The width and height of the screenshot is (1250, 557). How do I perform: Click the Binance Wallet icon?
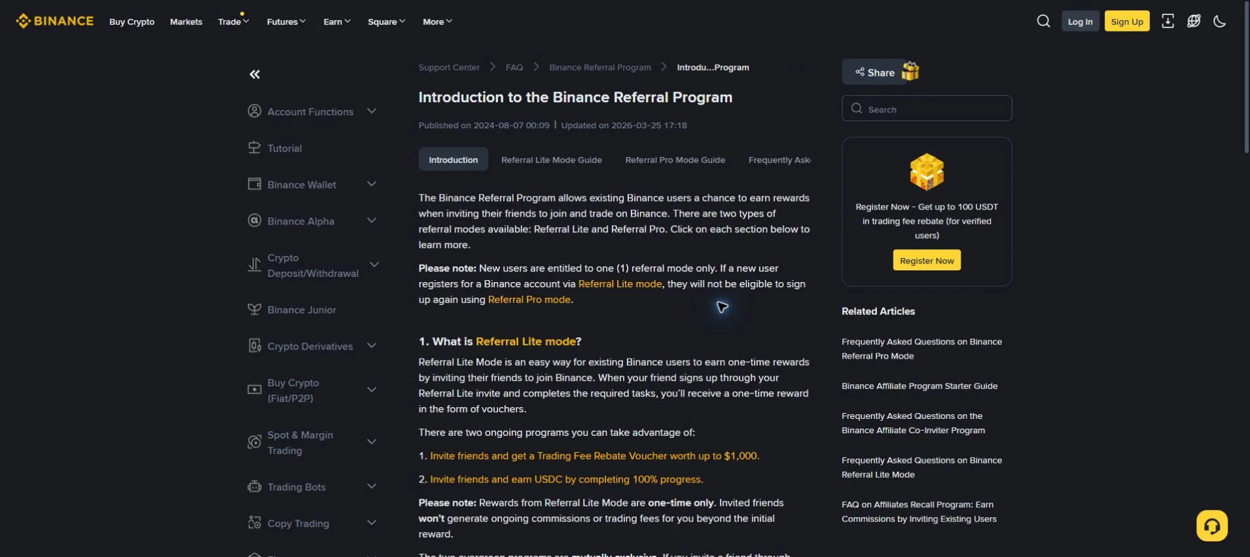(x=255, y=184)
